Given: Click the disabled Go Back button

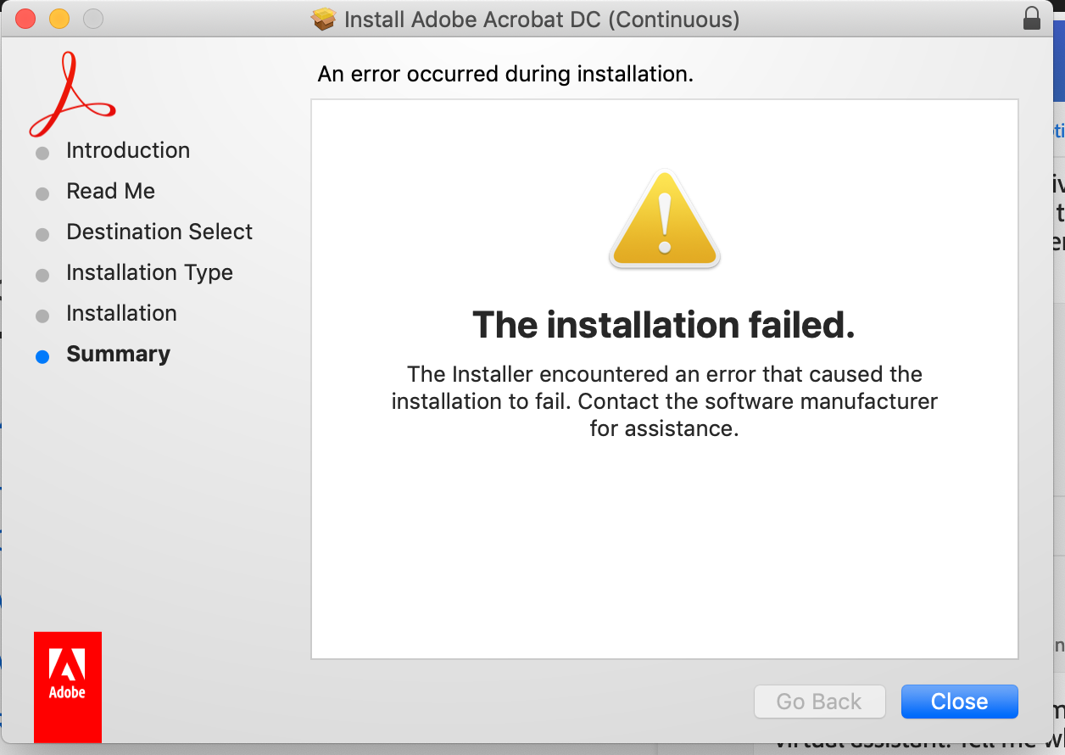Looking at the screenshot, I should tap(819, 701).
